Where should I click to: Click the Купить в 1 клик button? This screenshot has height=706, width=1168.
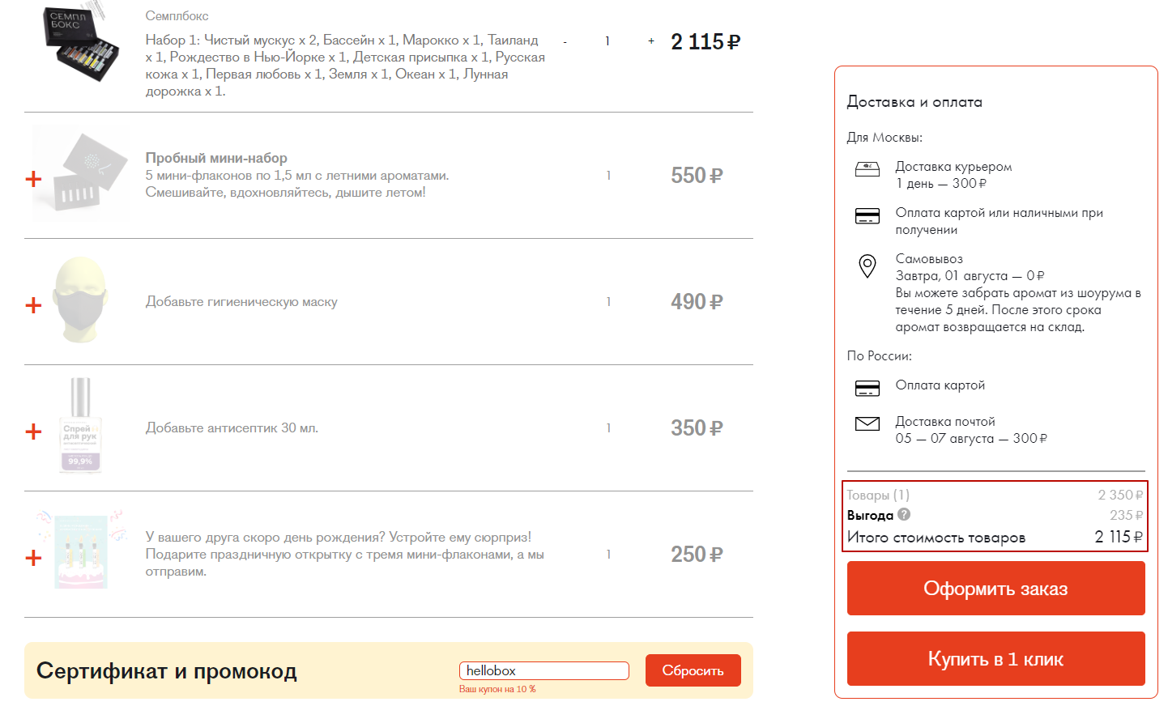995,659
